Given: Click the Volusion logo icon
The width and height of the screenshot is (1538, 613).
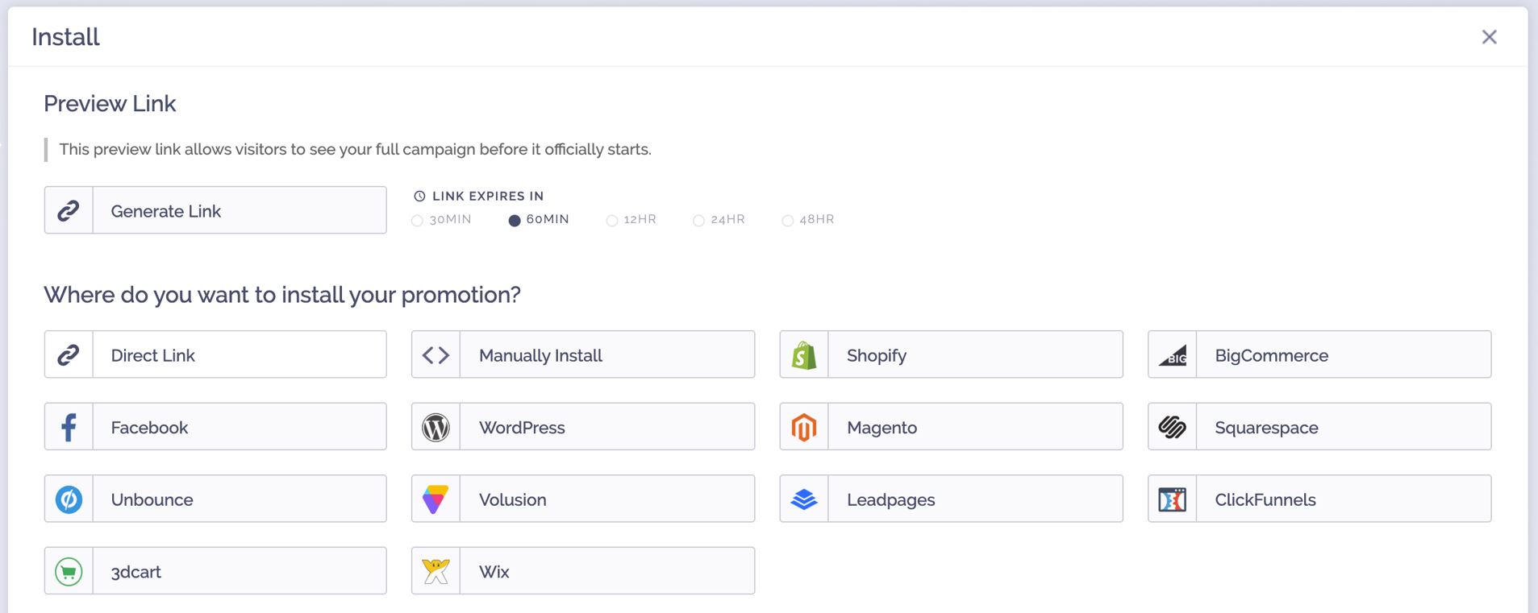Looking at the screenshot, I should [436, 499].
